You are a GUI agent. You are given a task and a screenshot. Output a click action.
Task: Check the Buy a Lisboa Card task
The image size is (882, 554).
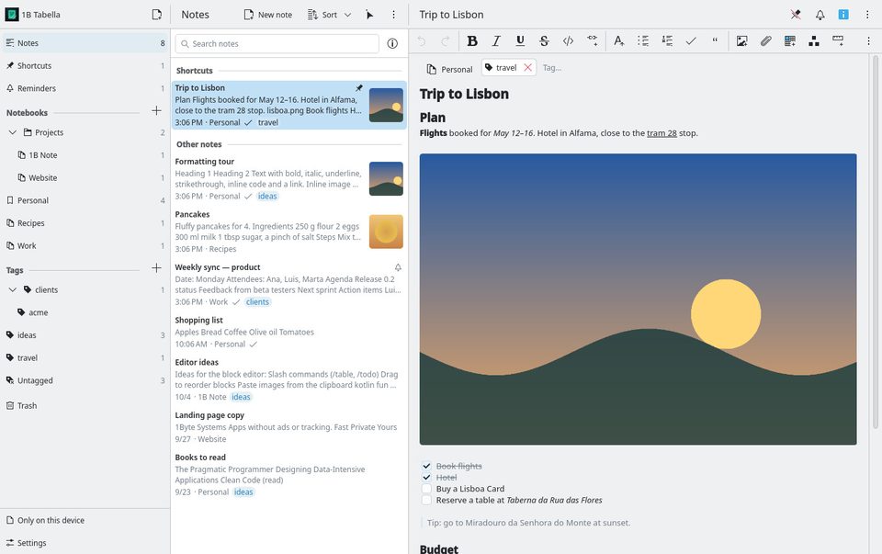(x=426, y=488)
